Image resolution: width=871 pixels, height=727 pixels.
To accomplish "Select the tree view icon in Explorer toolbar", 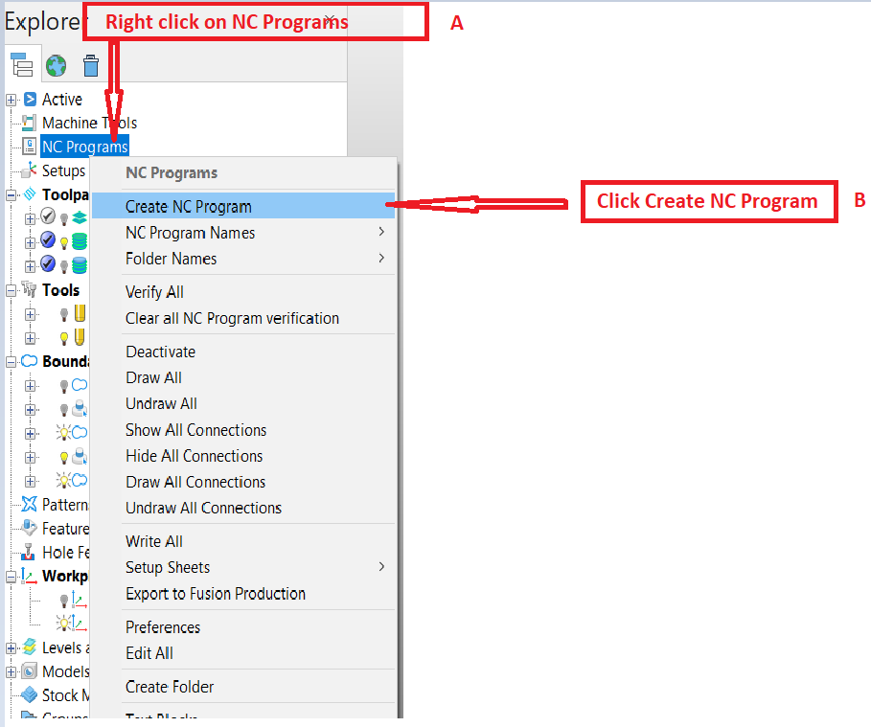I will [22, 65].
